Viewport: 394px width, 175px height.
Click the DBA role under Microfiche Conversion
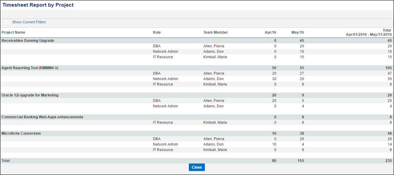[x=157, y=139]
